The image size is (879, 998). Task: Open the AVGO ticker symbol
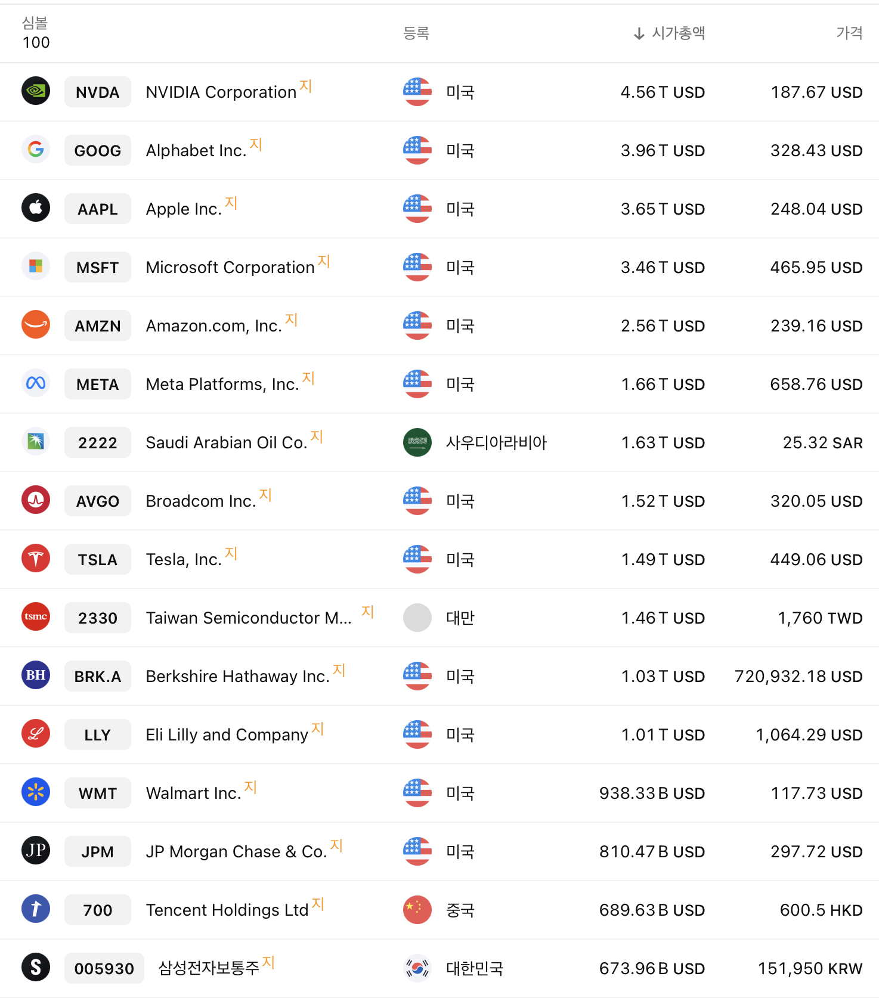[x=98, y=501]
